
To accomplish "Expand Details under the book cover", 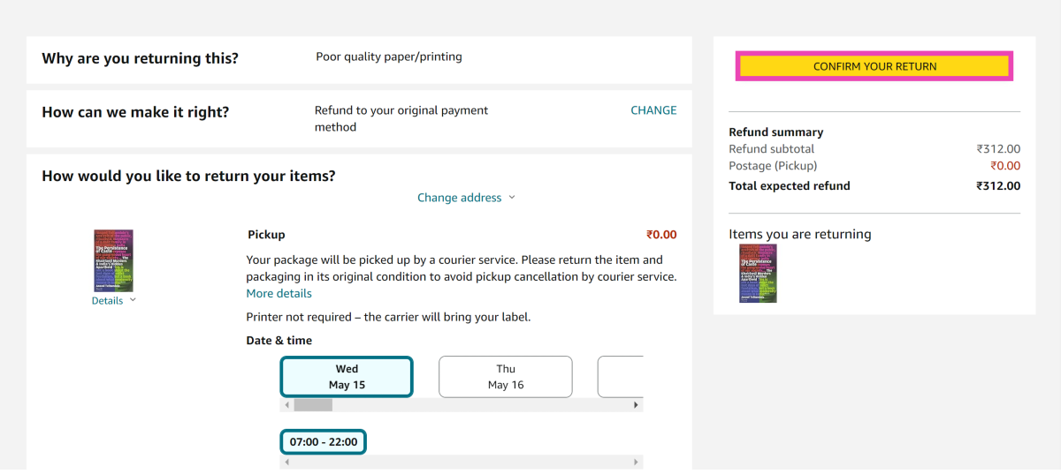I will (108, 301).
